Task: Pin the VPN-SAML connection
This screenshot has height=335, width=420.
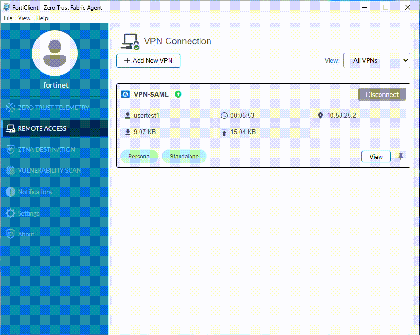Action: [400, 156]
